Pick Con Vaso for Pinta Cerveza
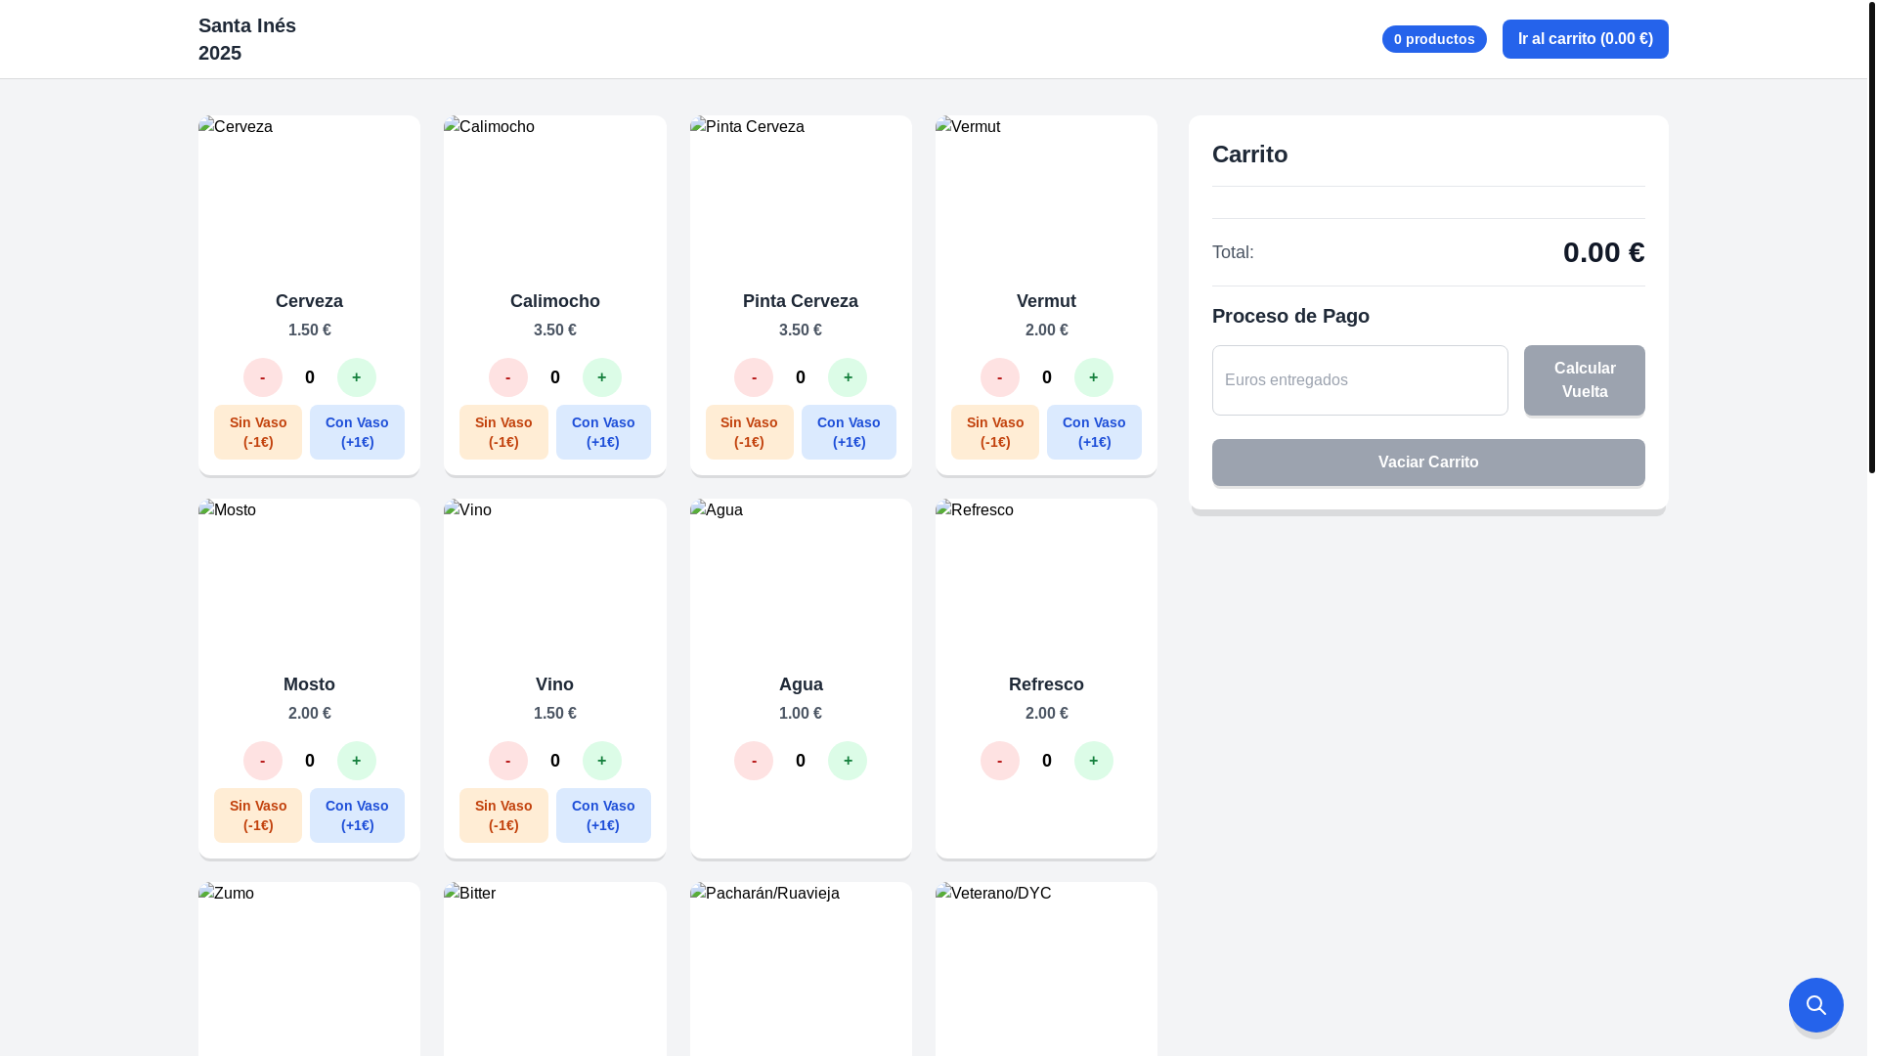Viewport: 1877px width, 1056px height. pos(849,432)
